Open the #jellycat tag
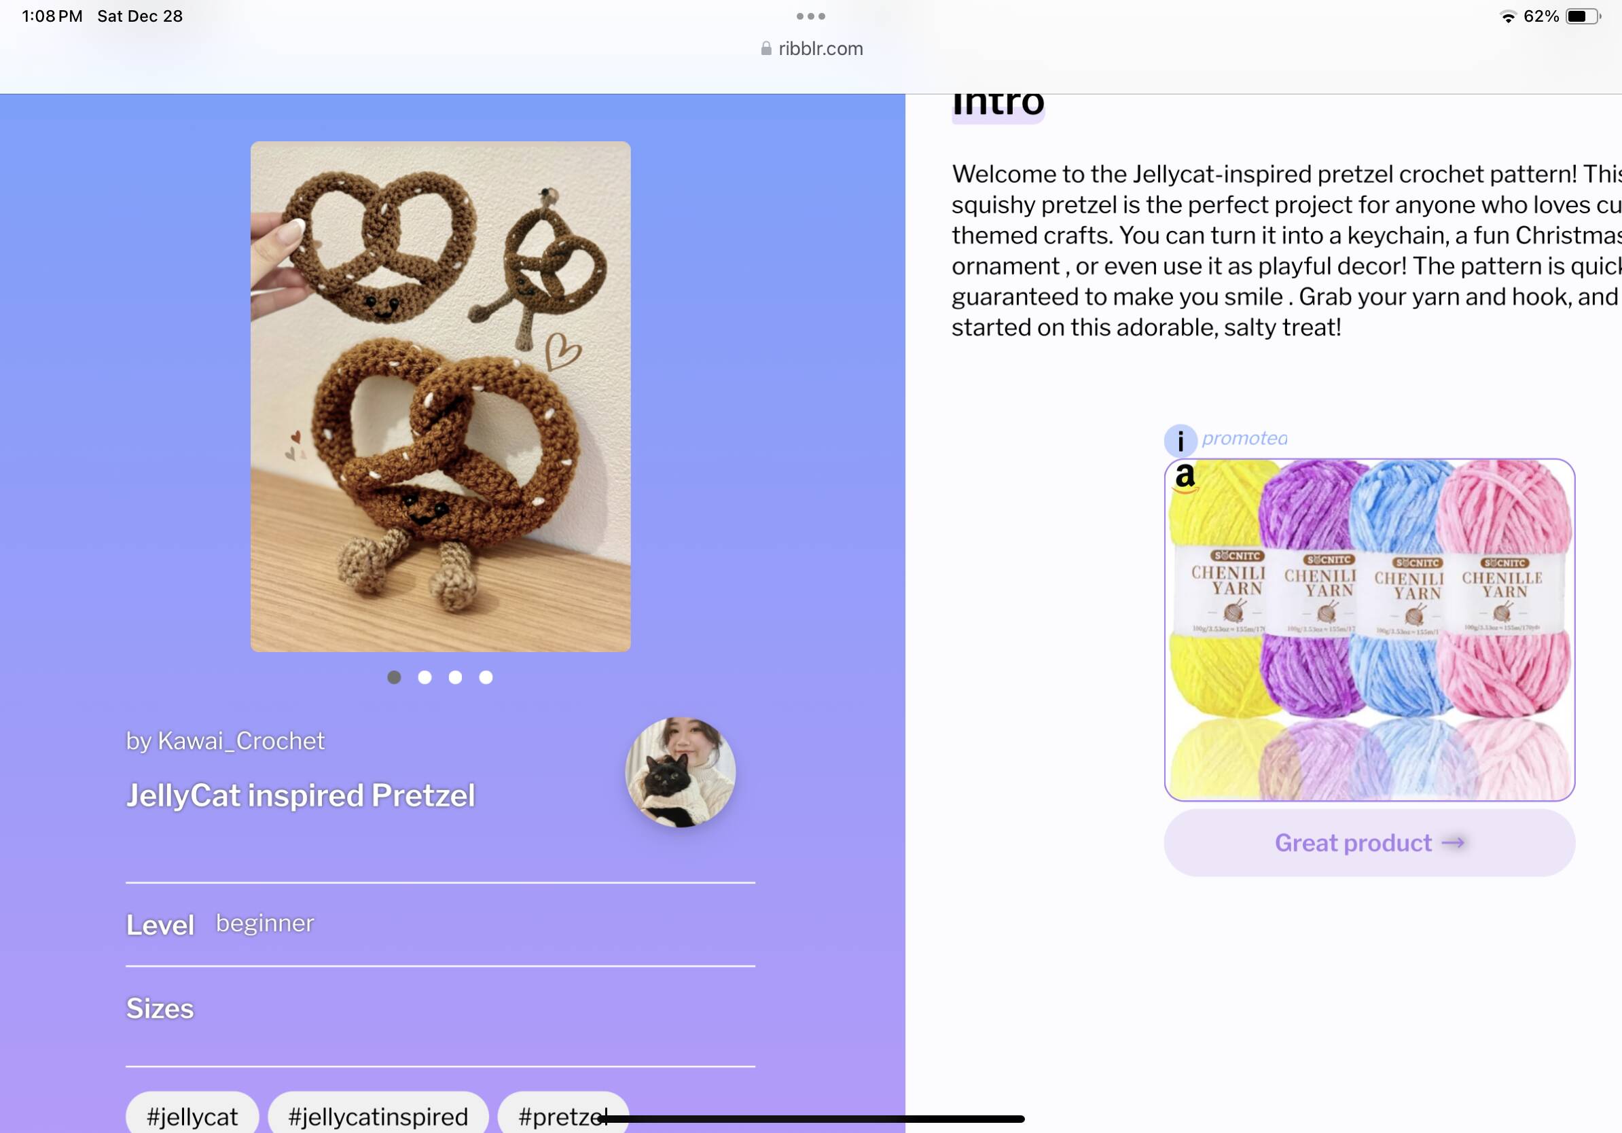Image resolution: width=1622 pixels, height=1133 pixels. coord(192,1114)
